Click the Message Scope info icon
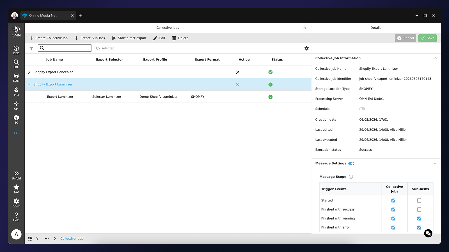The height and width of the screenshot is (252, 449). click(351, 177)
